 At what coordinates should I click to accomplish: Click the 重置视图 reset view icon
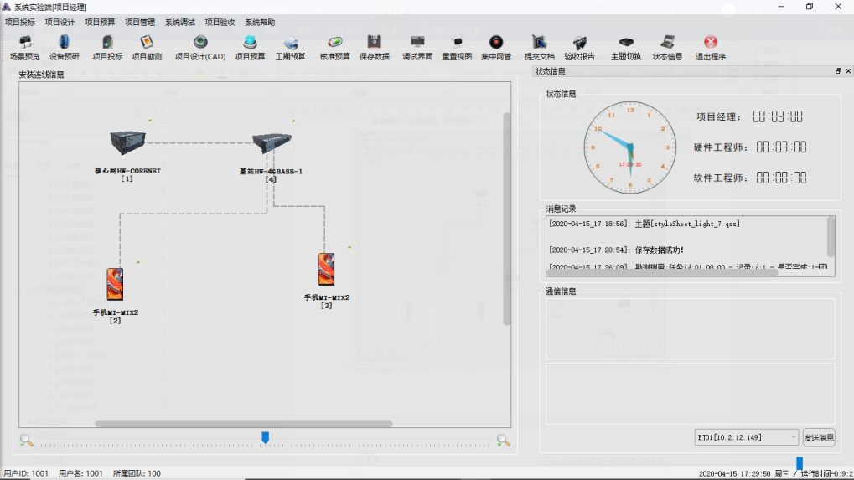[457, 48]
